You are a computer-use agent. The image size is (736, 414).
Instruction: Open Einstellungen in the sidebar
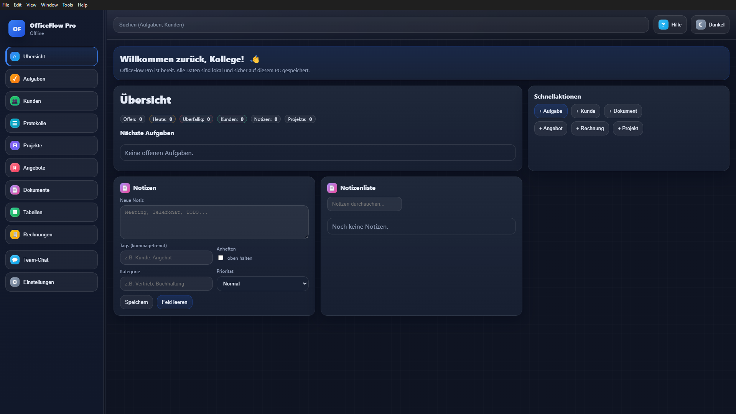[51, 282]
